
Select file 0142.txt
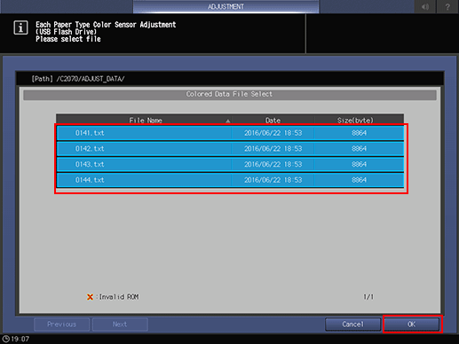pos(230,149)
